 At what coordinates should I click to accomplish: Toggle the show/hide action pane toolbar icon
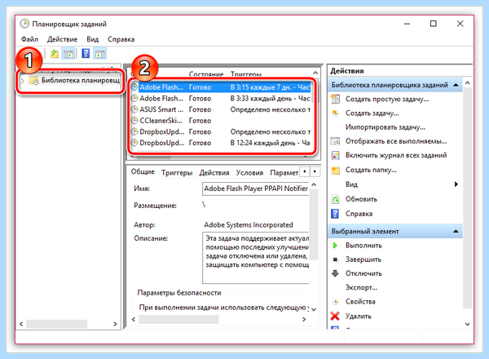[x=99, y=54]
